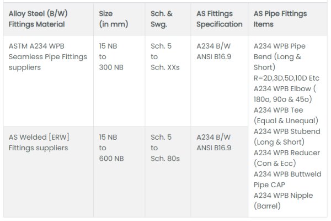Select the 600 NB size value

click(111, 159)
